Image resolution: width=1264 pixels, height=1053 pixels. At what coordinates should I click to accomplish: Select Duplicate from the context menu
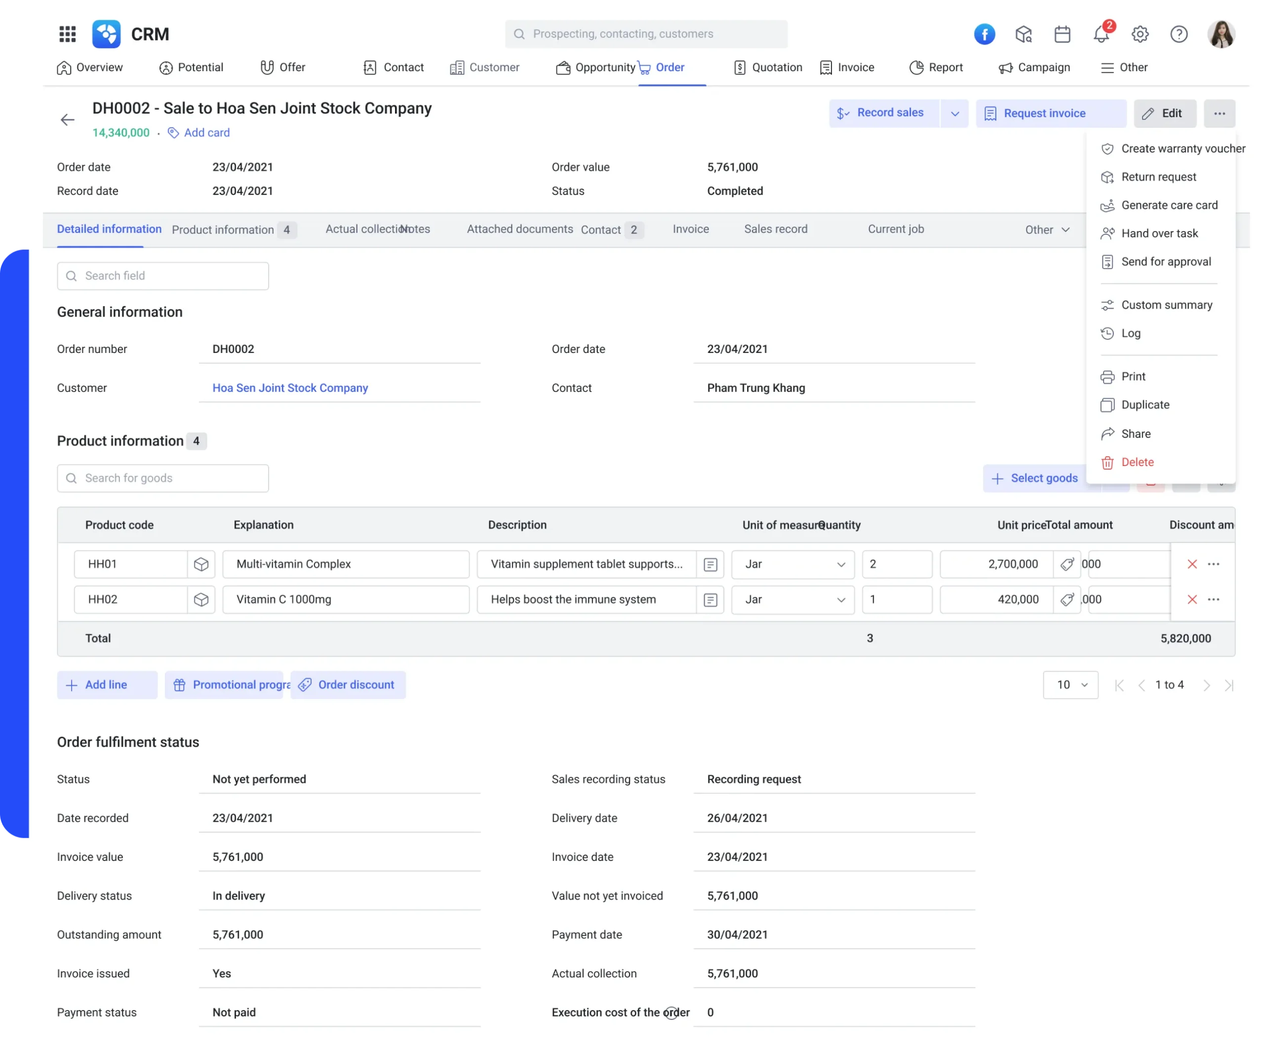pos(1145,404)
